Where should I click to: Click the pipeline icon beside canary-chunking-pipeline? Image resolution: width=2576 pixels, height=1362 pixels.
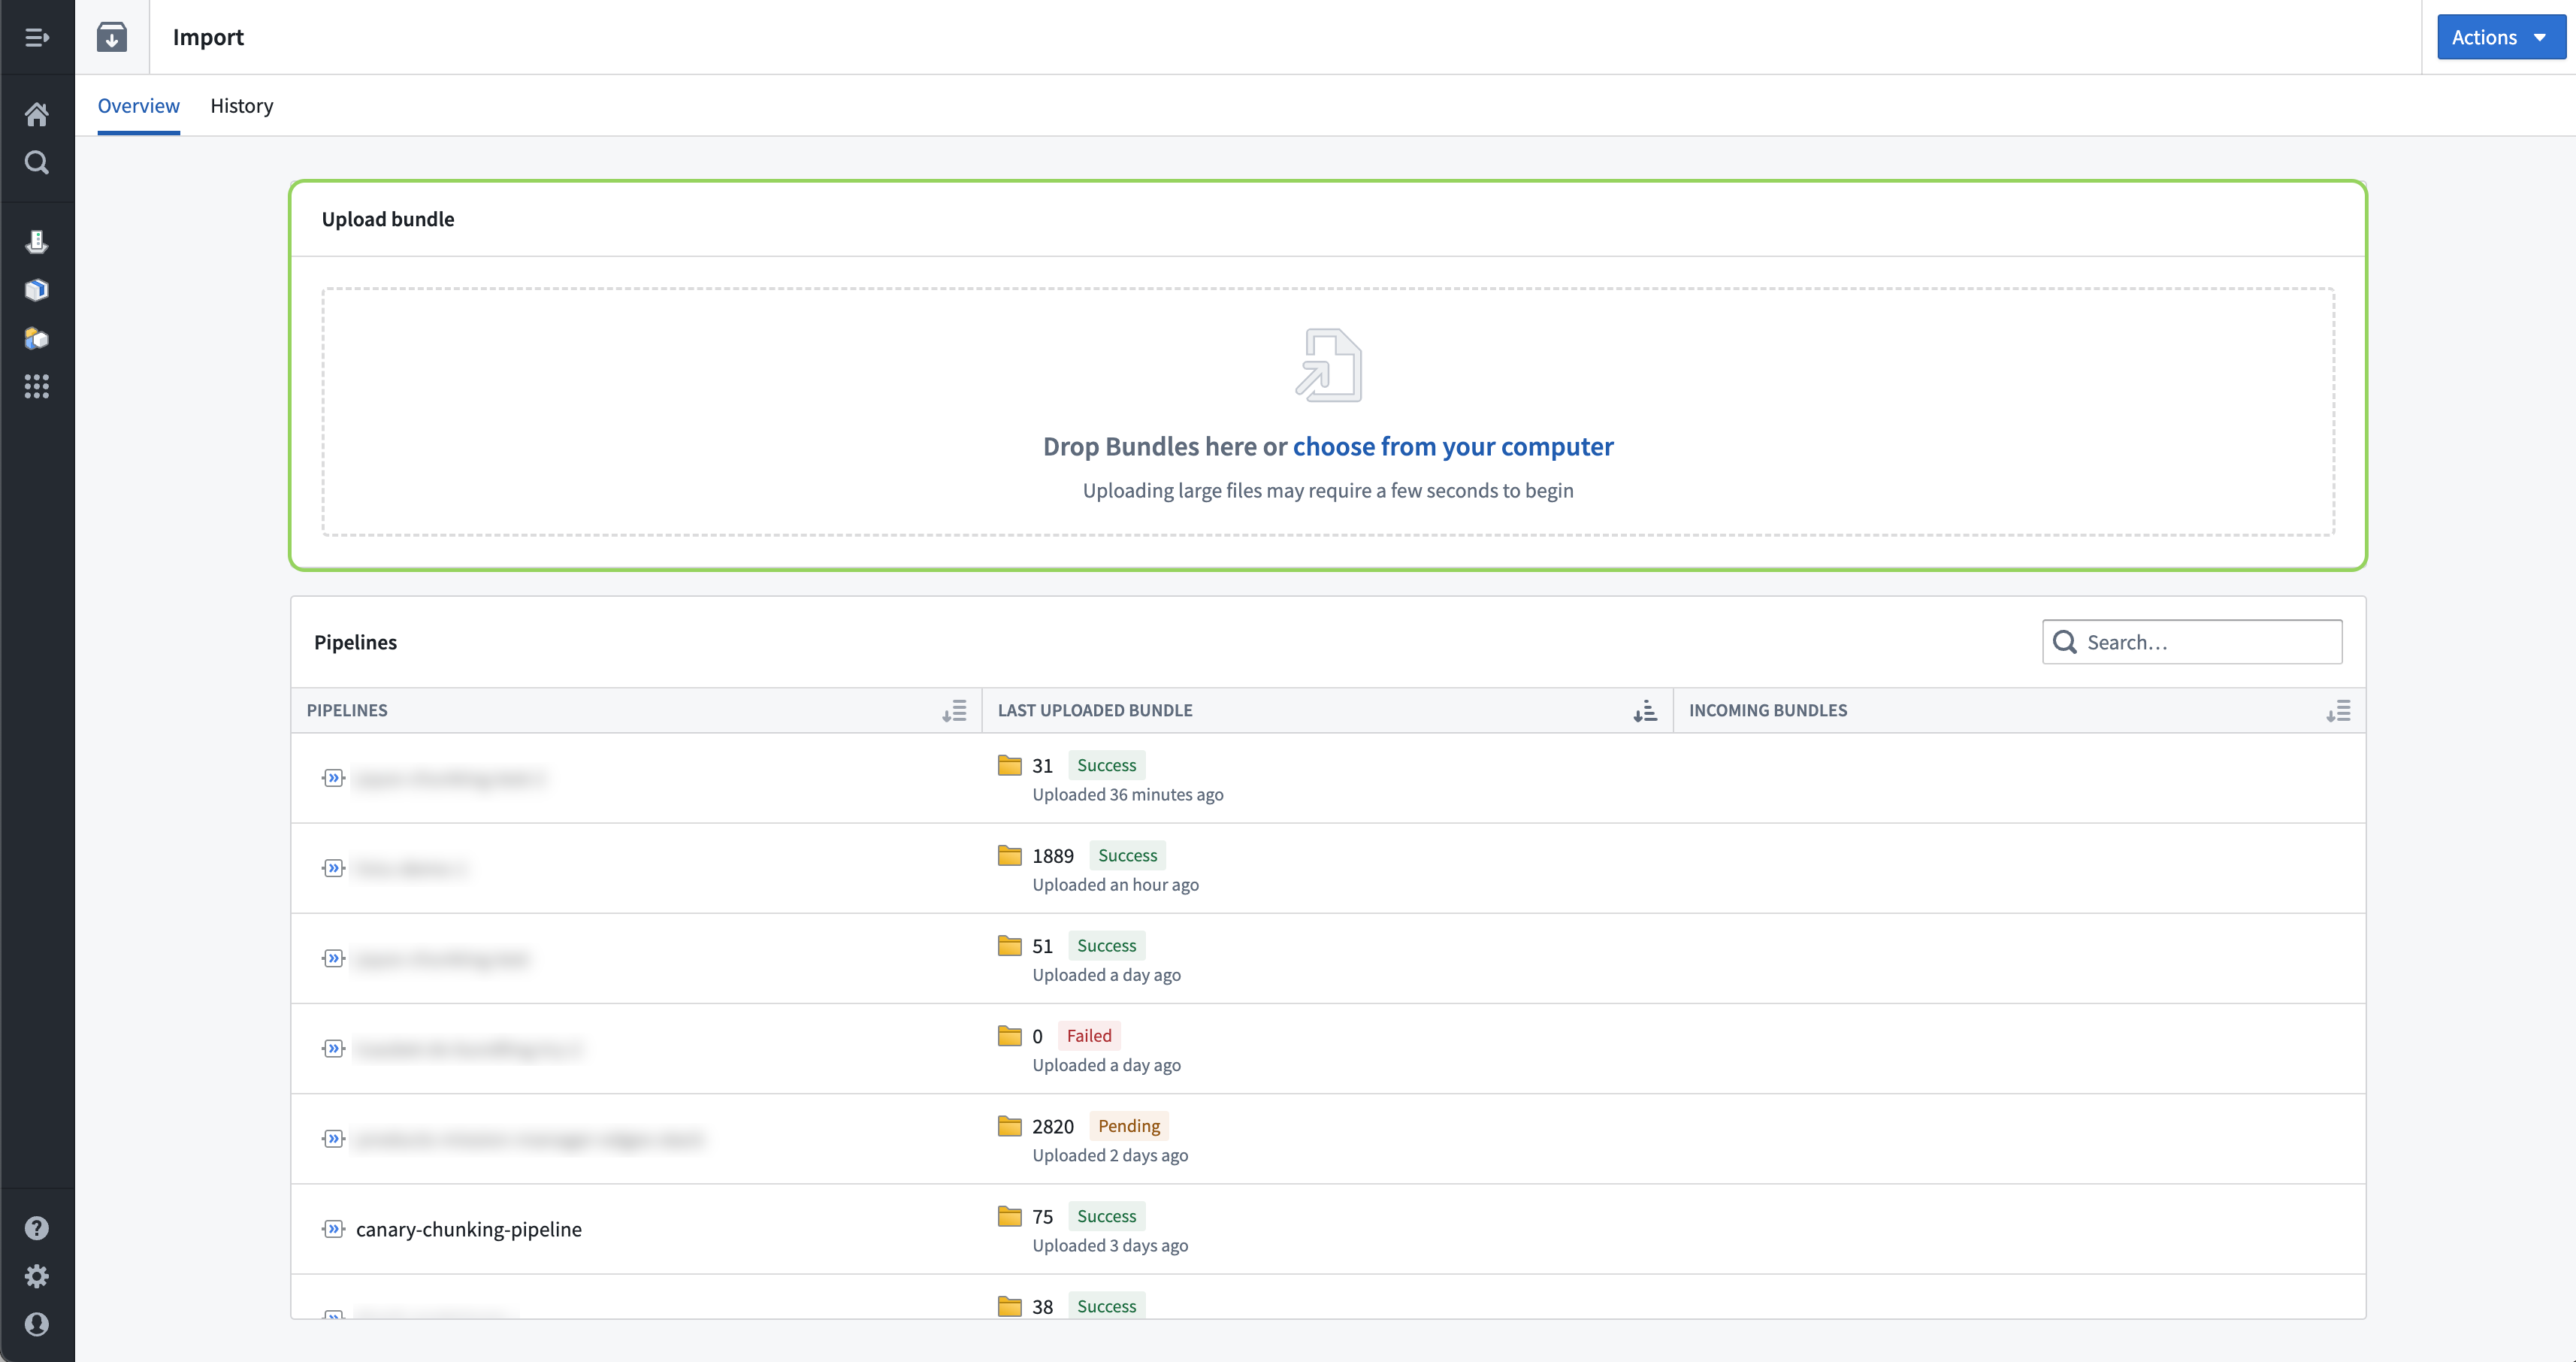click(334, 1228)
